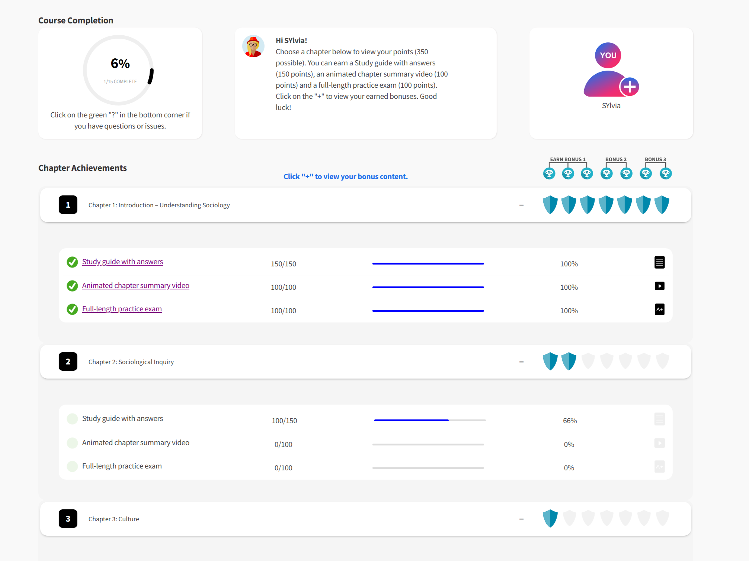Click last grey shield in Chapter 3 row
The height and width of the screenshot is (561, 749).
coord(663,518)
